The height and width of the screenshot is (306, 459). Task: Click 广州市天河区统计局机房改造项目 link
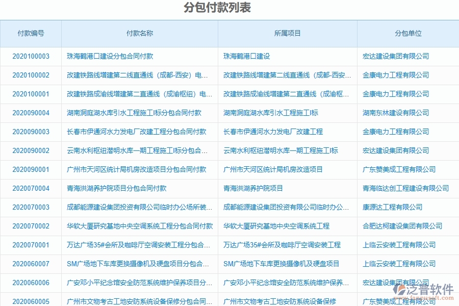272,169
